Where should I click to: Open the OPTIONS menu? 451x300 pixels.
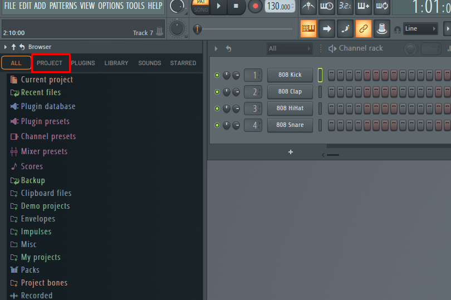(111, 6)
